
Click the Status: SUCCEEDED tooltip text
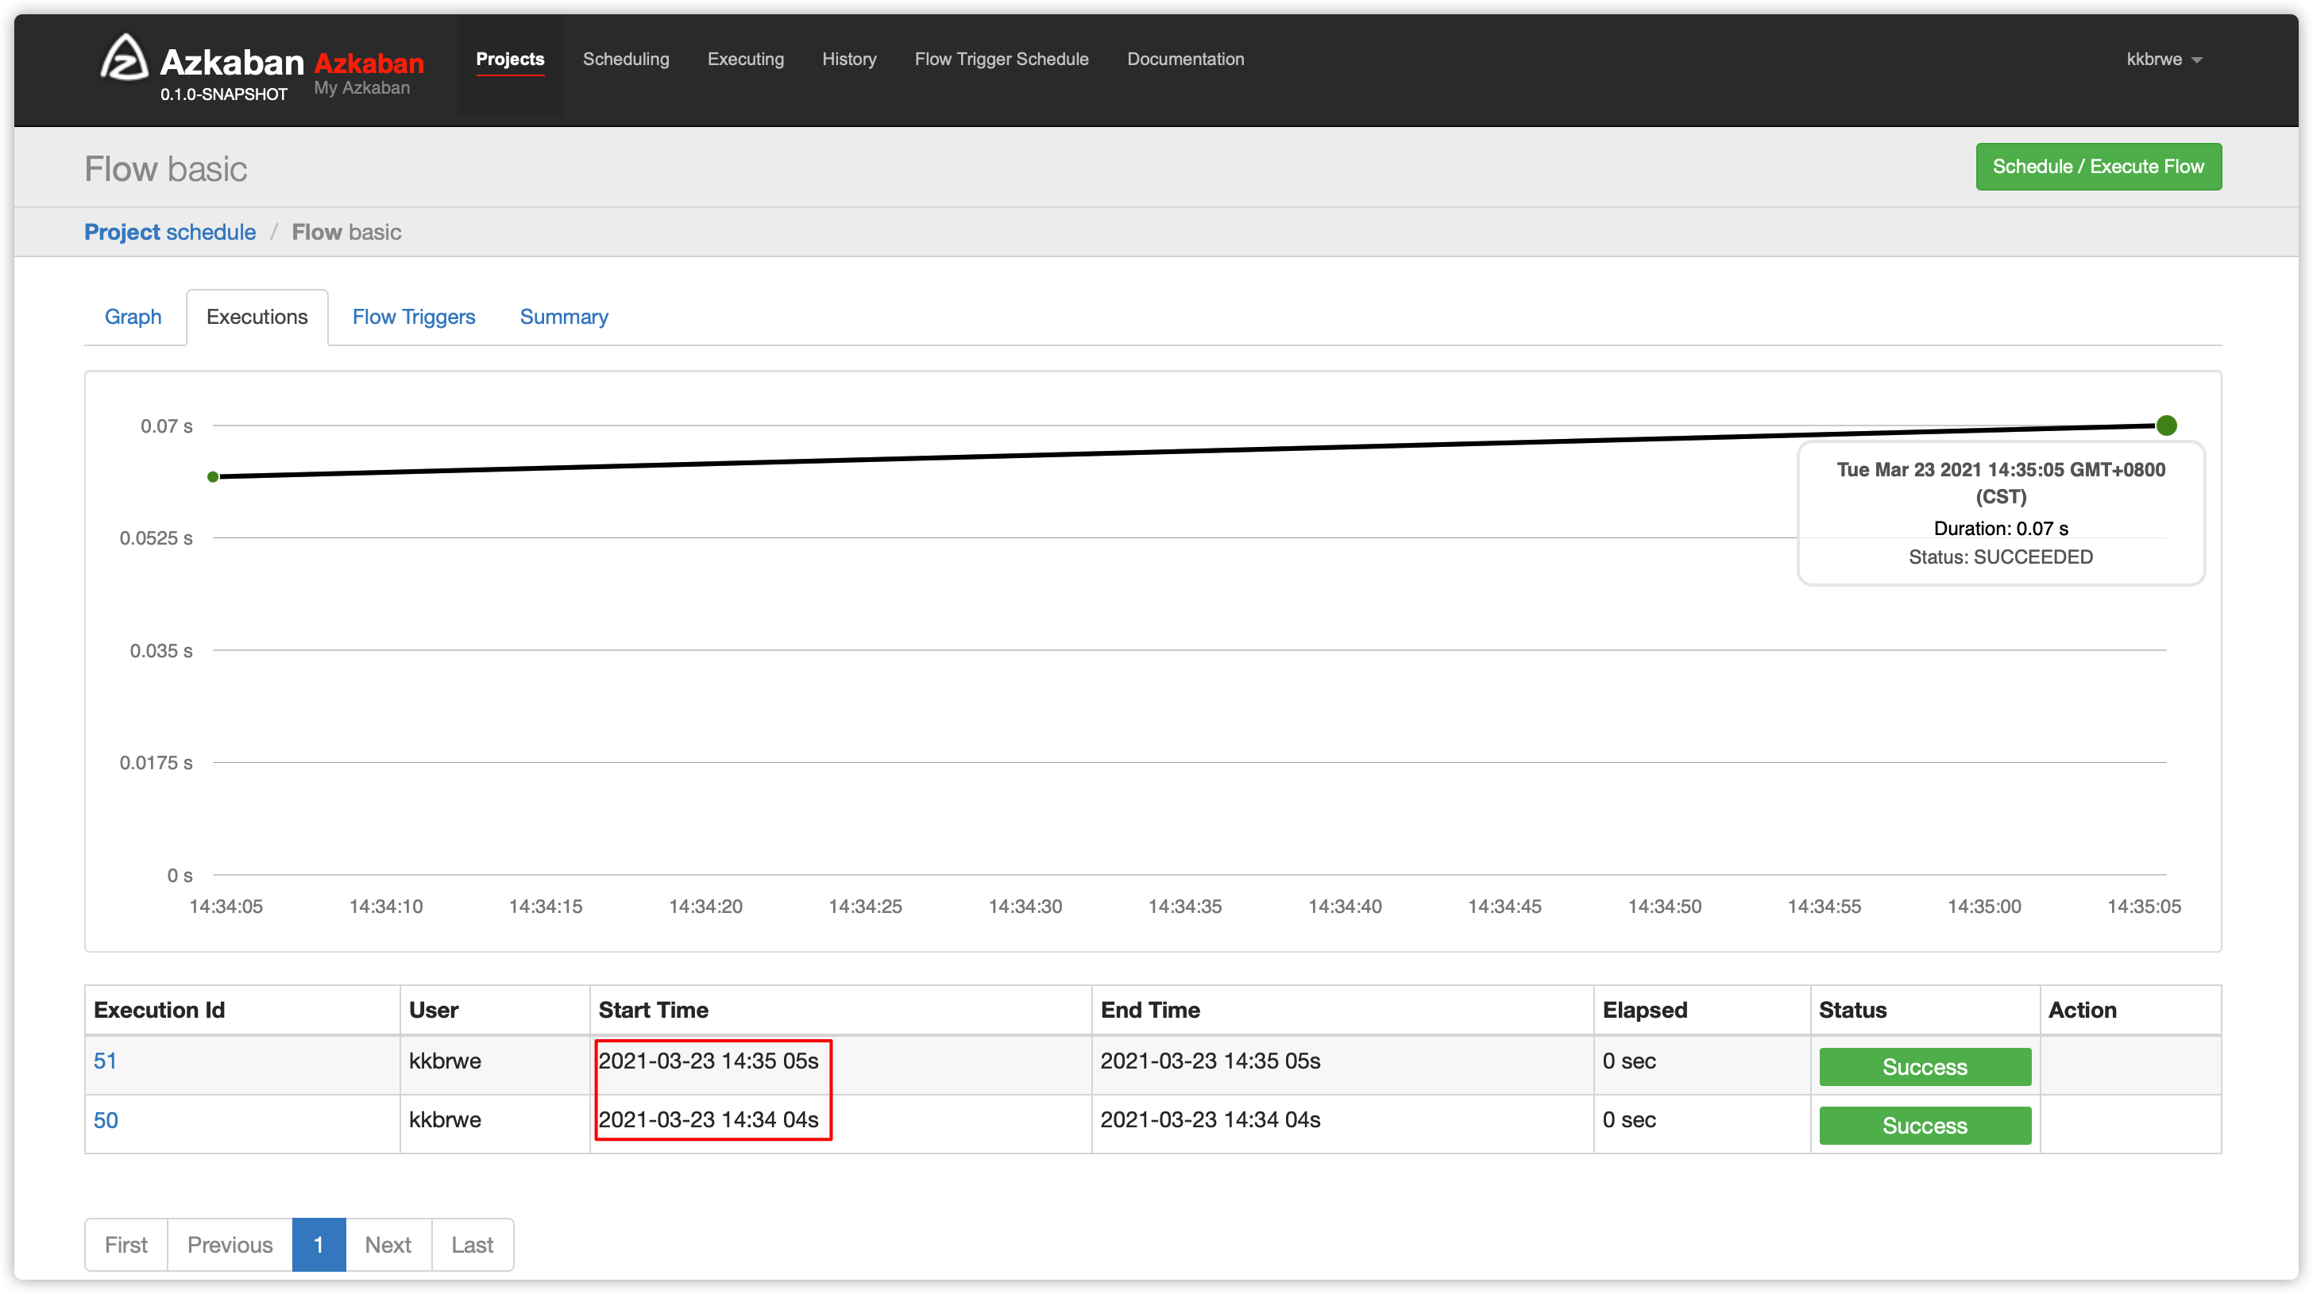click(2001, 557)
